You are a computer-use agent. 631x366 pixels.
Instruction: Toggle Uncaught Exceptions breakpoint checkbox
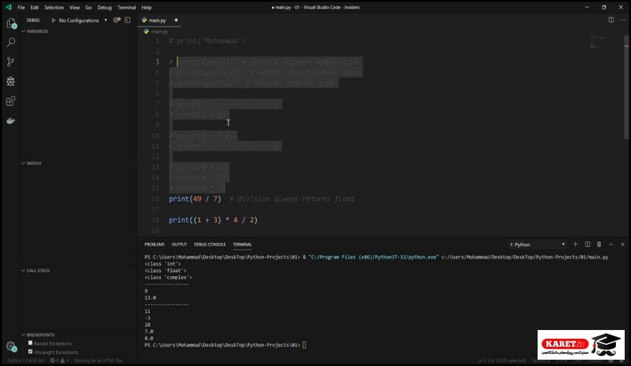click(x=30, y=352)
